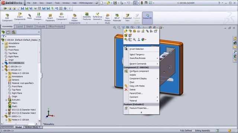Viewport: 238px width, 133px height.
Task: Collapse the C-10012A<2> component node
Action: [x=3, y=70]
